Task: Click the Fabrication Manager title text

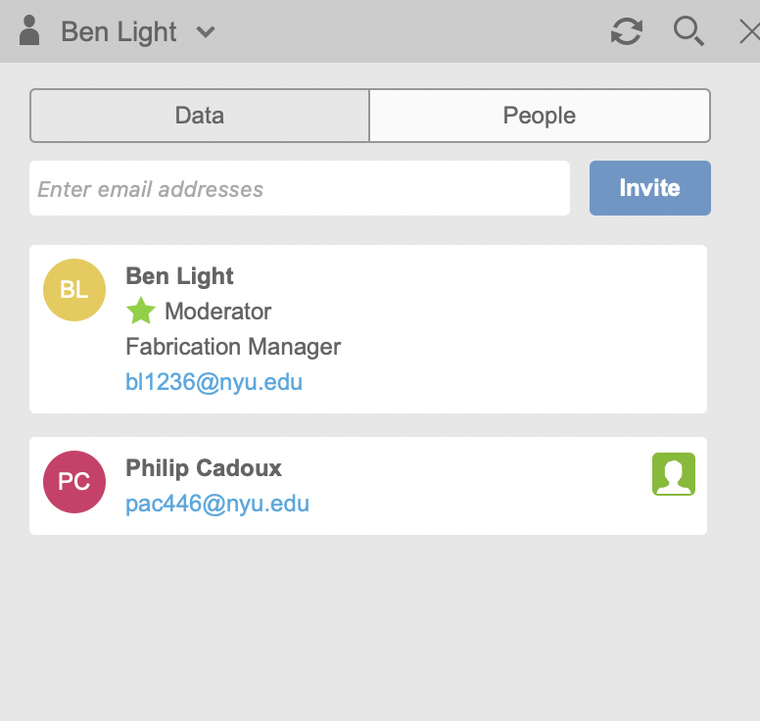Action: coord(233,347)
